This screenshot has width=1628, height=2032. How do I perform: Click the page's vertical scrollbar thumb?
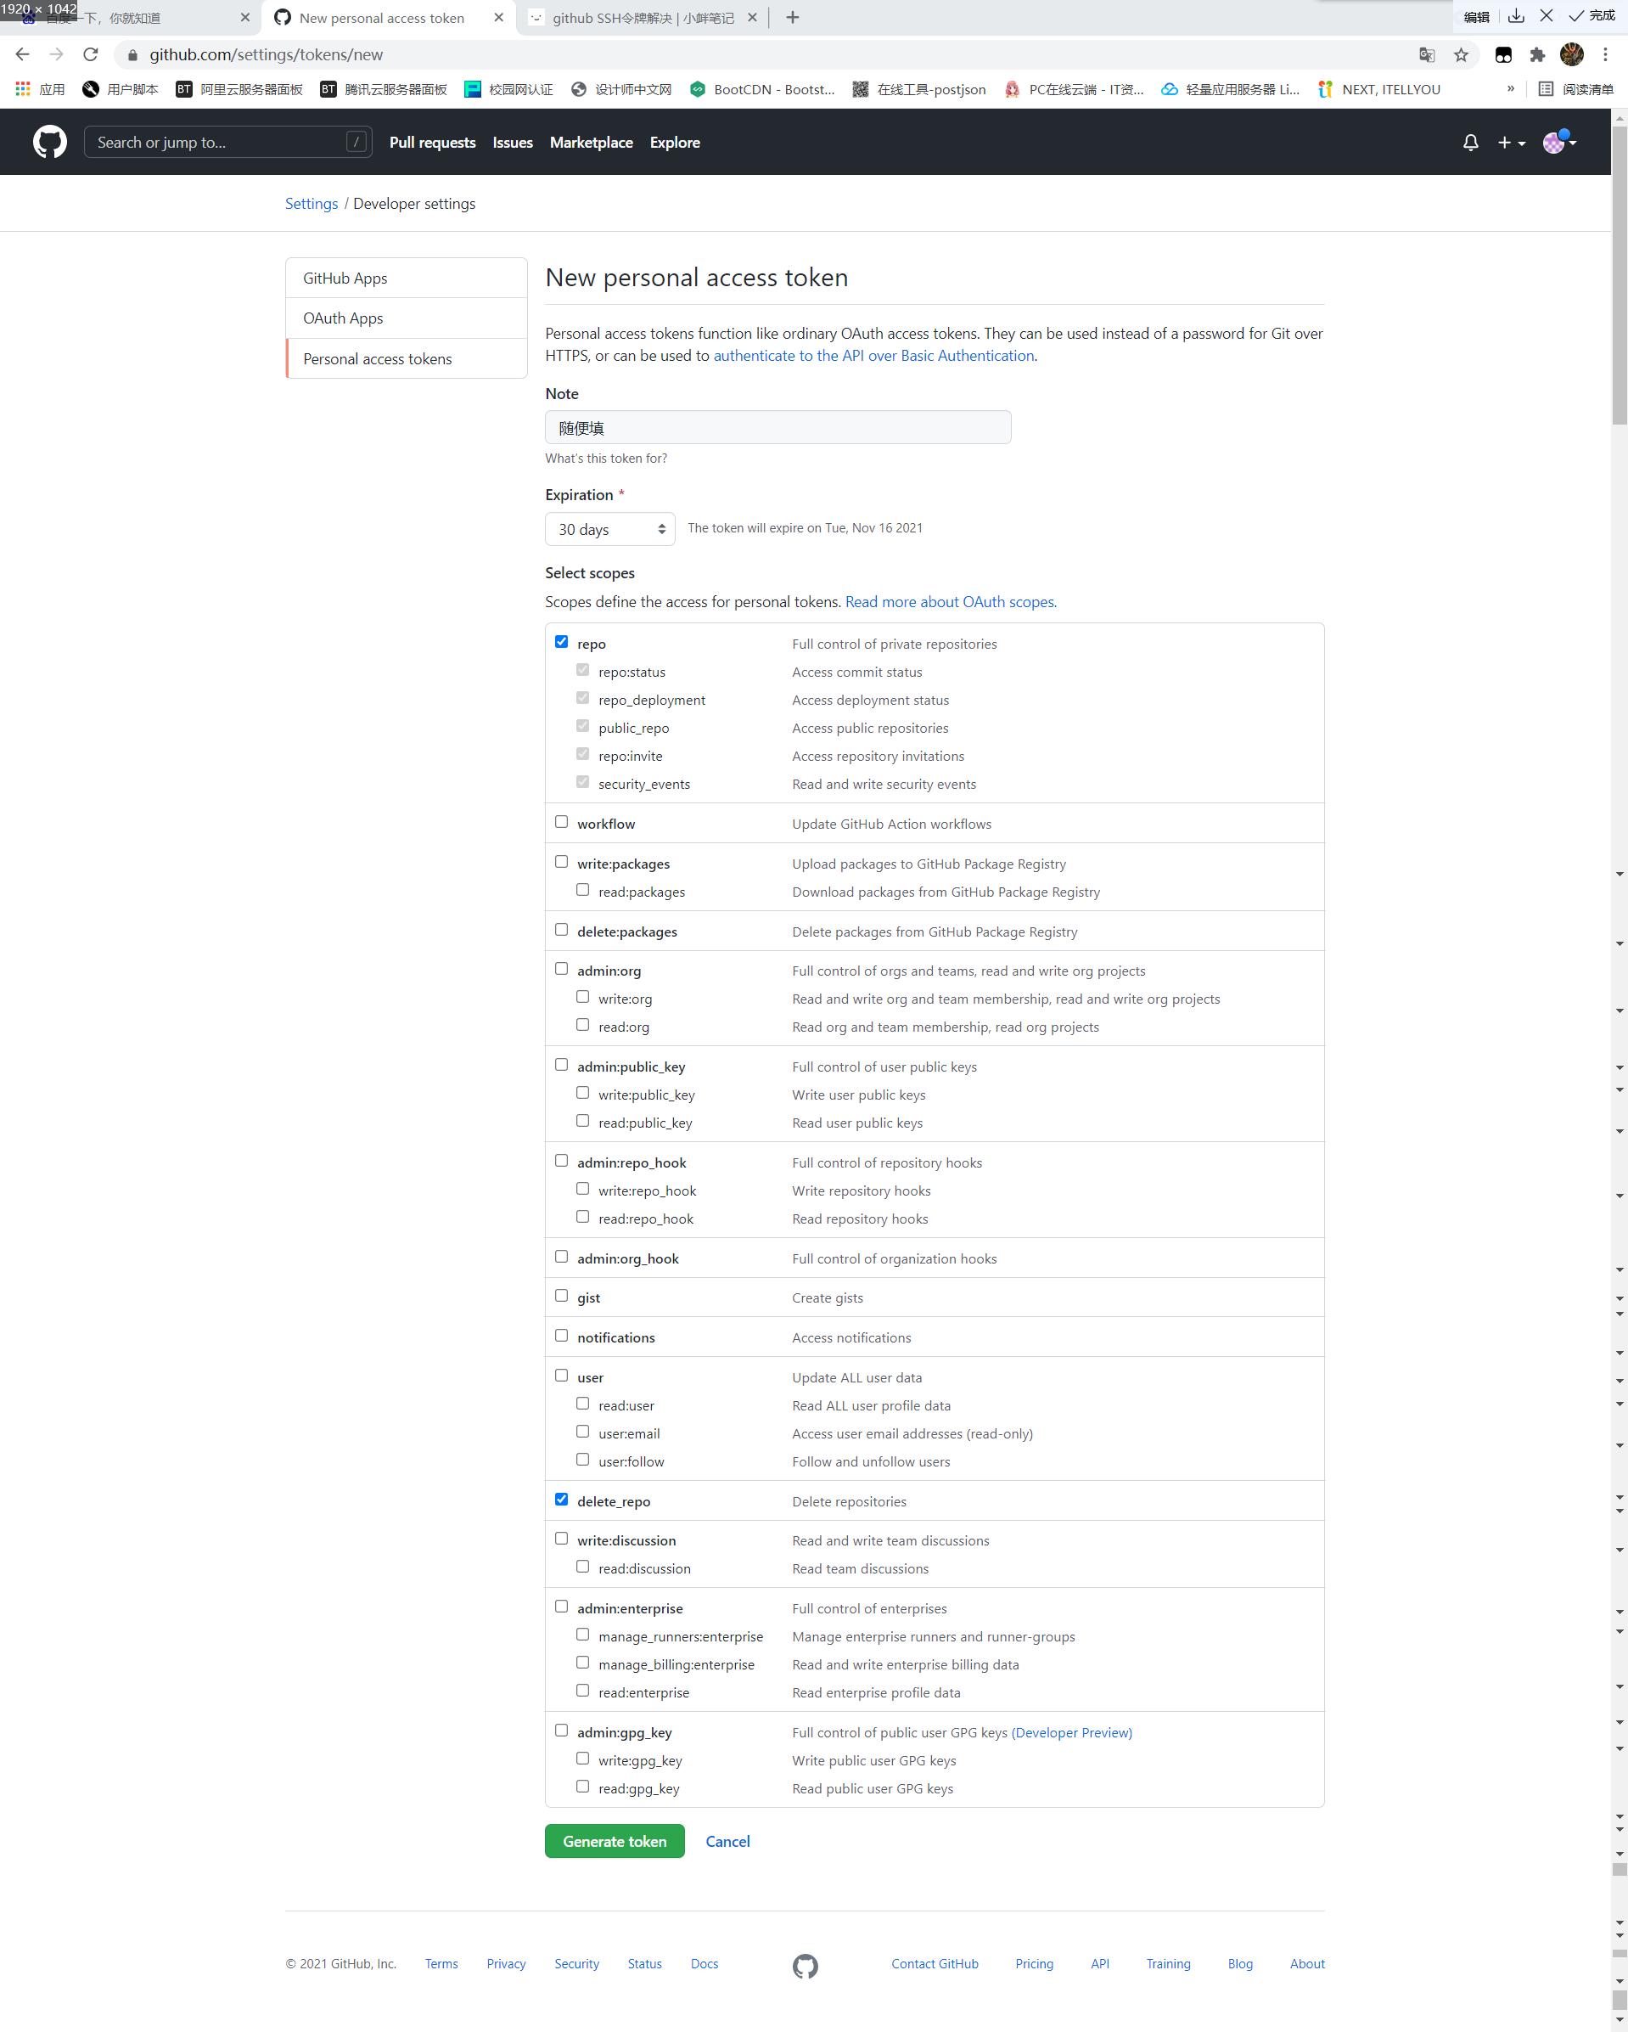pyautogui.click(x=1619, y=273)
